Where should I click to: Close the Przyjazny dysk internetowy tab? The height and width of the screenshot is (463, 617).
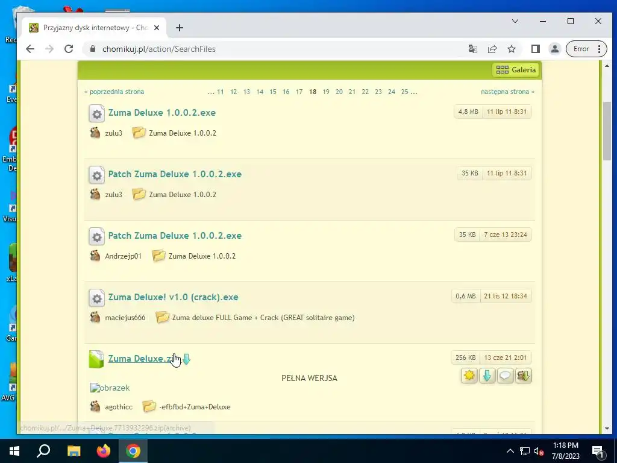pyautogui.click(x=157, y=28)
